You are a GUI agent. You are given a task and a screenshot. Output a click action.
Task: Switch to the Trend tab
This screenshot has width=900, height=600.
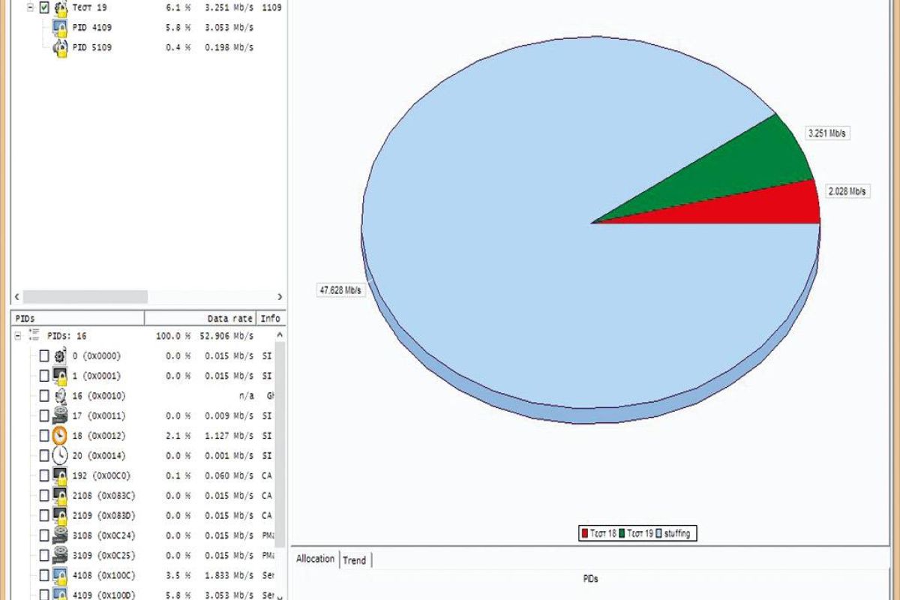click(x=355, y=560)
